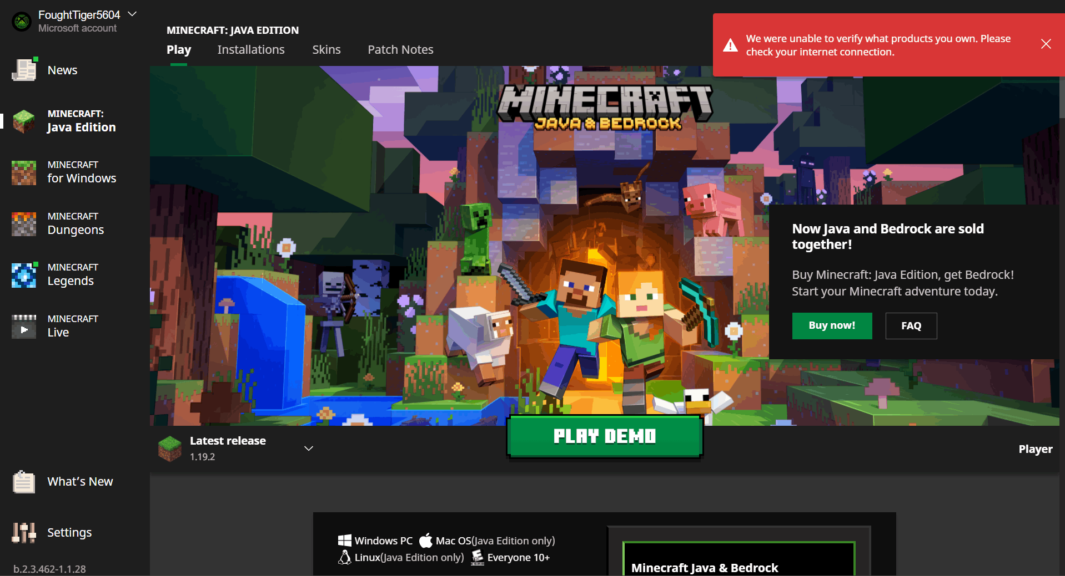Image resolution: width=1065 pixels, height=576 pixels.
Task: Go to News in the sidebar
Action: pos(75,70)
